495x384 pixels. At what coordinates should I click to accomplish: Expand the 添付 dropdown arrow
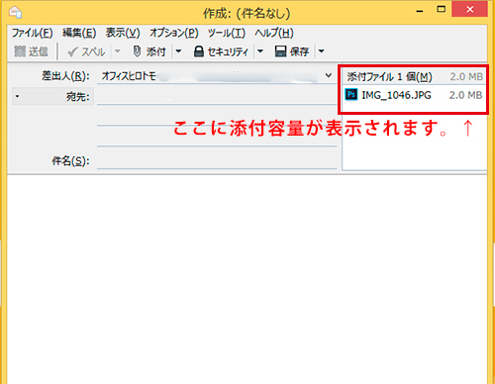point(178,51)
